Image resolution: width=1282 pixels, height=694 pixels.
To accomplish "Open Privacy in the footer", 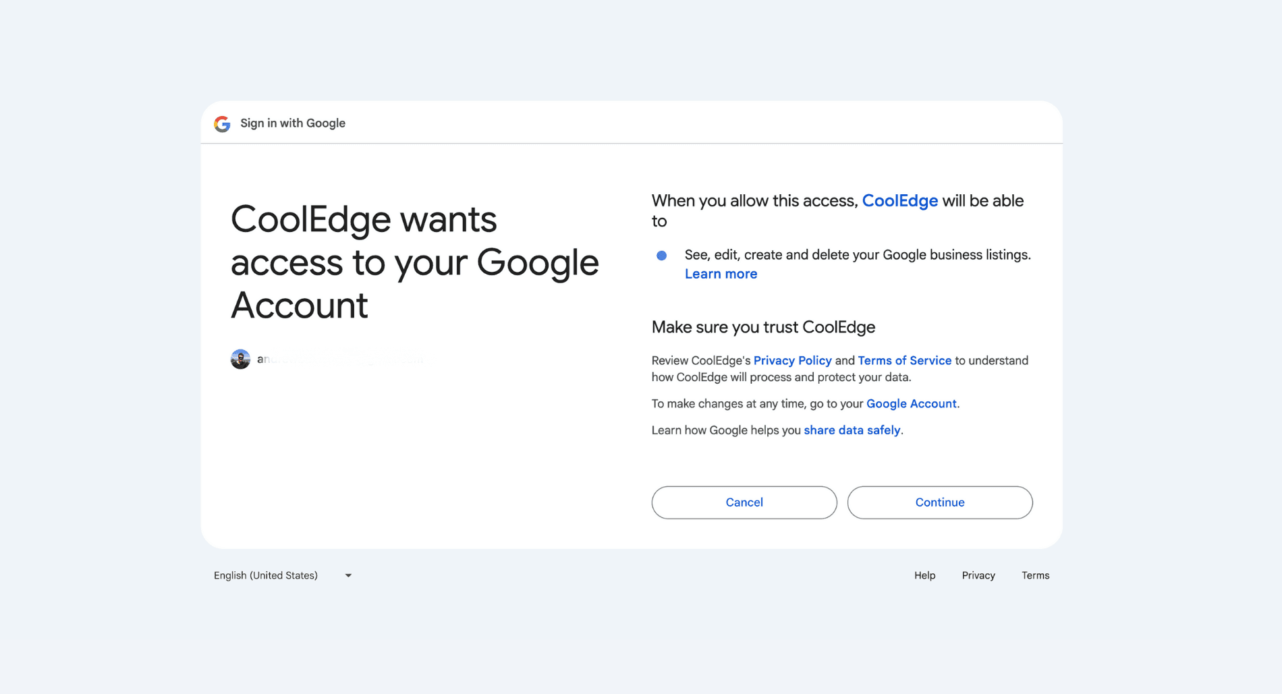I will (x=978, y=575).
